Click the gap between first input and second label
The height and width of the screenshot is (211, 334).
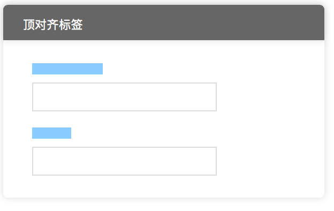(x=124, y=119)
